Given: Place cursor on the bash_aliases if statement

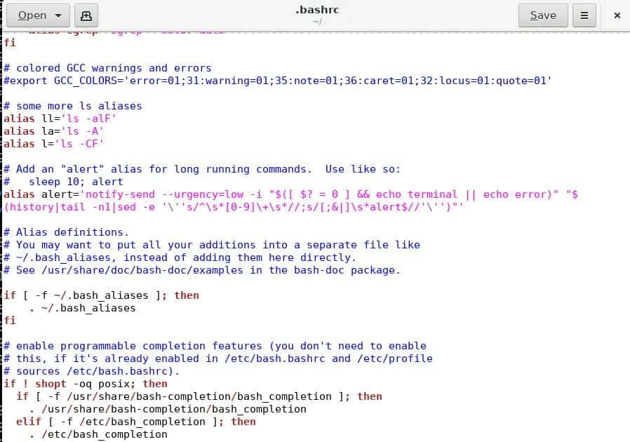Looking at the screenshot, I should 98,295.
